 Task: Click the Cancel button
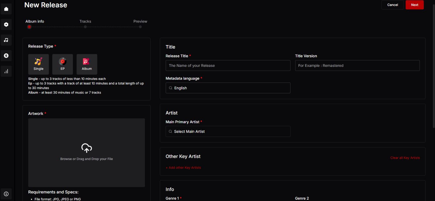coord(392,5)
